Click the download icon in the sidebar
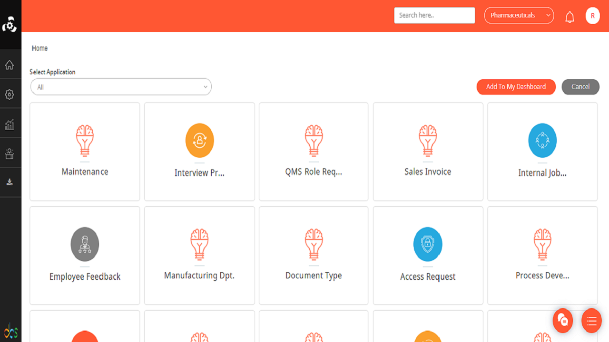The height and width of the screenshot is (342, 609). click(10, 182)
